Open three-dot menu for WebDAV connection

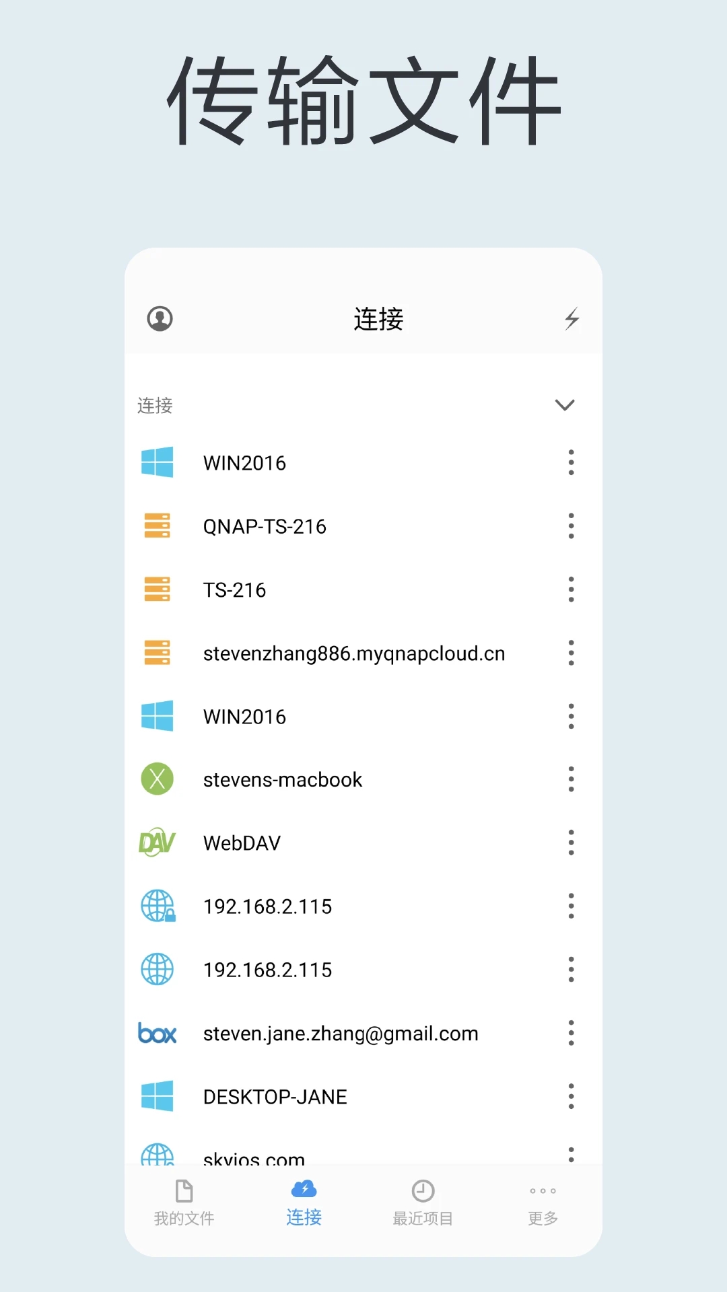click(x=571, y=842)
